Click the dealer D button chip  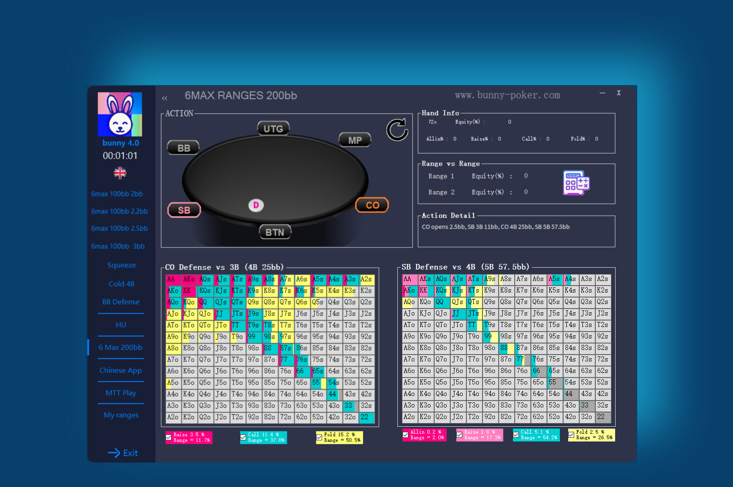[x=256, y=205]
